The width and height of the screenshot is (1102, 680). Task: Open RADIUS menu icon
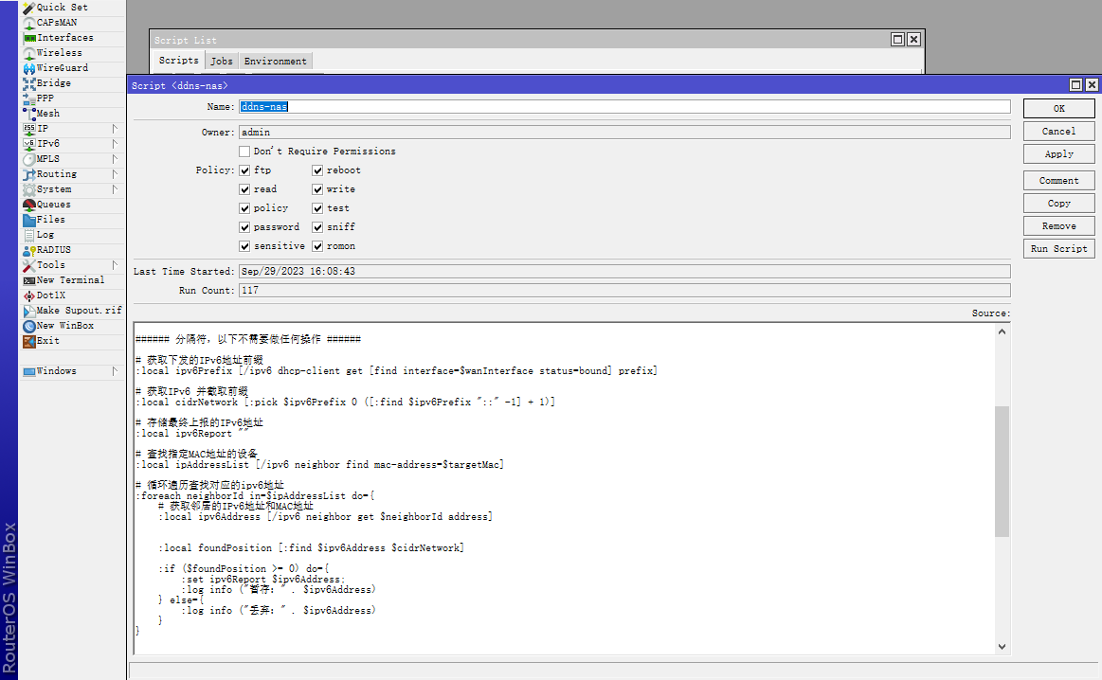click(28, 250)
